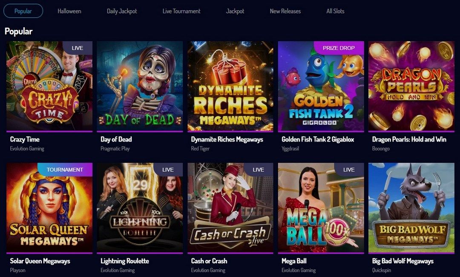This screenshot has width=460, height=277.
Task: Launch the Big Bad Wolf Megaways thumbnail
Action: (411, 208)
